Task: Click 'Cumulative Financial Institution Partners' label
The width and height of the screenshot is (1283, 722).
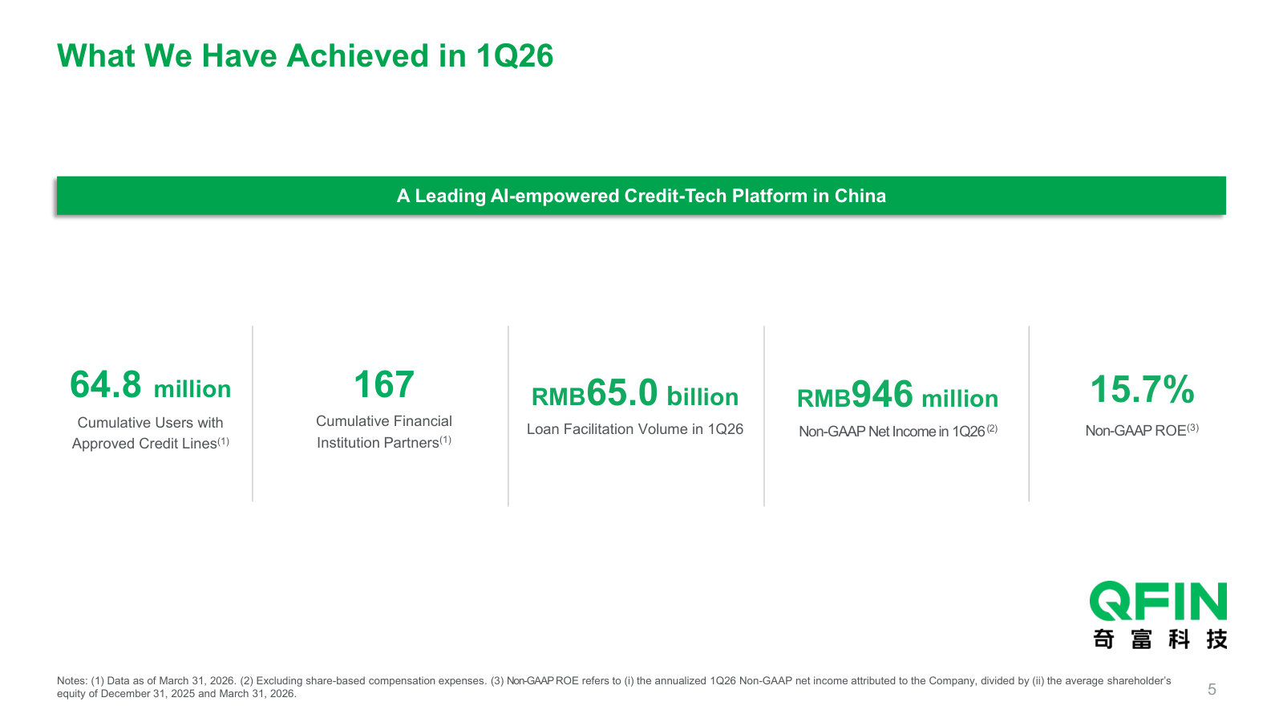Action: coord(384,432)
